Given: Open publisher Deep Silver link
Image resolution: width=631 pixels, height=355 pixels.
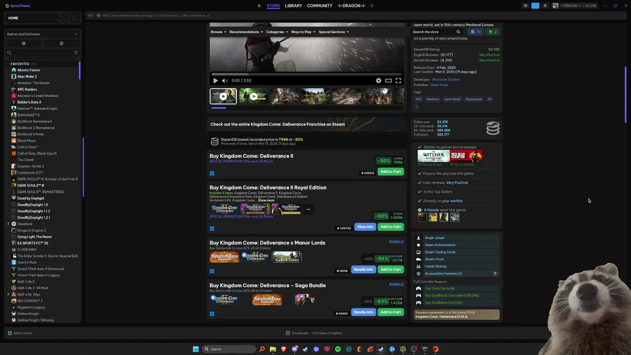Looking at the screenshot, I should pyautogui.click(x=439, y=85).
